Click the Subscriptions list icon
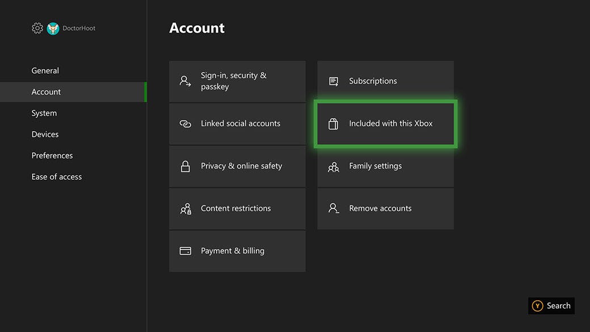The image size is (590, 332). (x=334, y=81)
